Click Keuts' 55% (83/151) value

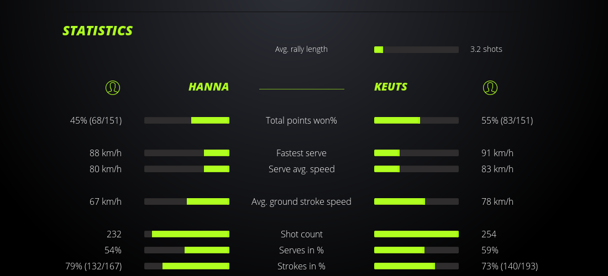507,120
